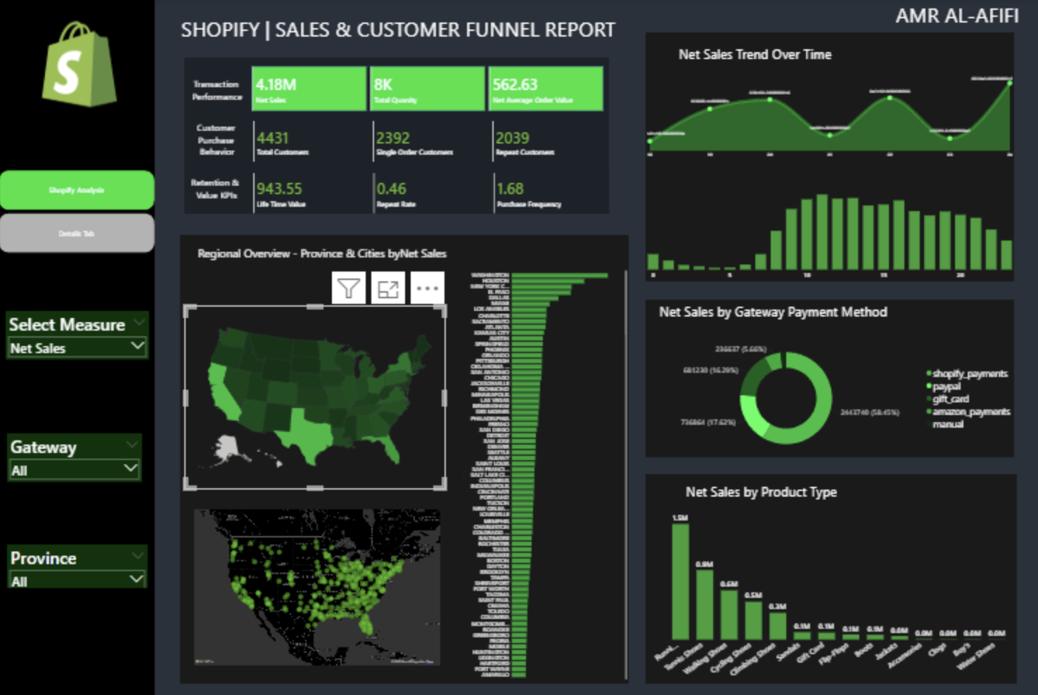Screen dimensions: 1038x695
Task: Open the Net Sales measure dropdown
Action: (x=77, y=347)
